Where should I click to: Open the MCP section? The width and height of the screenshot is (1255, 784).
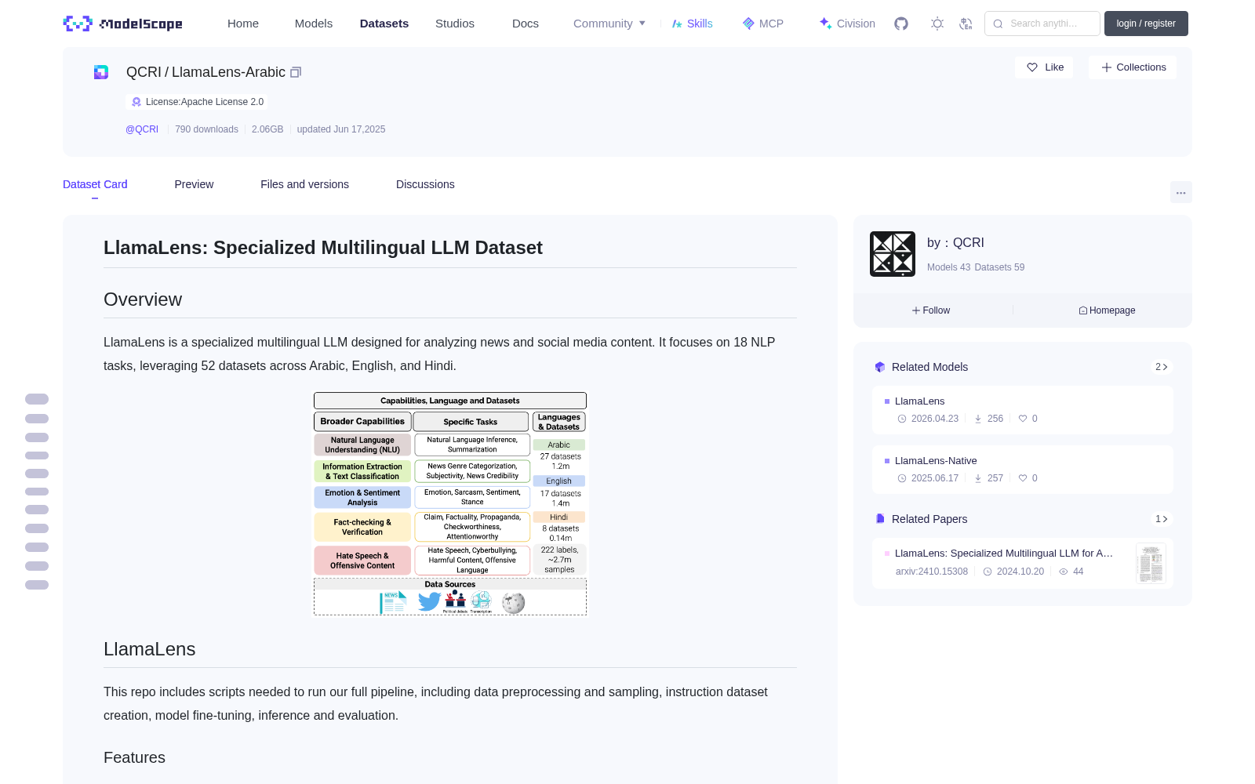763,24
